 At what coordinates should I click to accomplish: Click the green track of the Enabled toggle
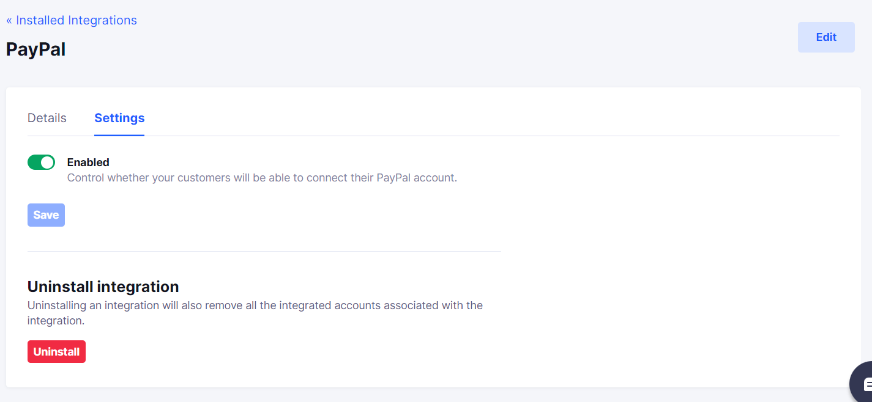coord(34,162)
